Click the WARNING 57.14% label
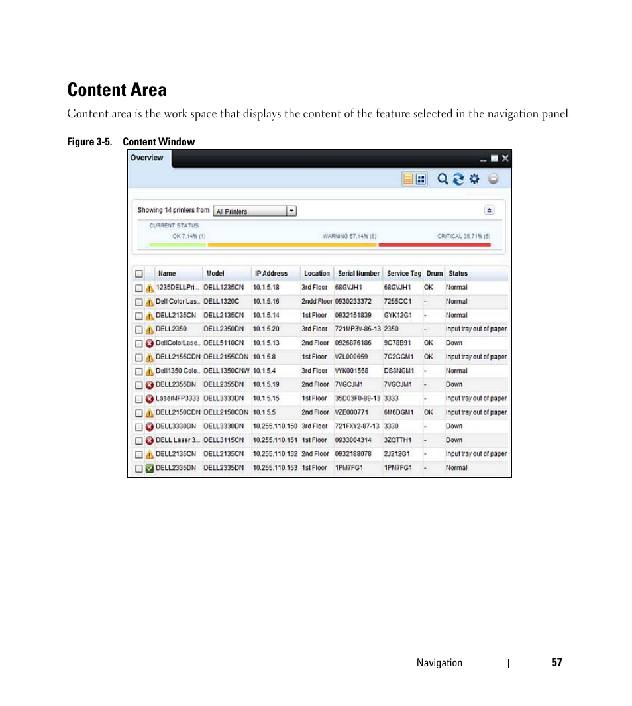 tap(350, 237)
